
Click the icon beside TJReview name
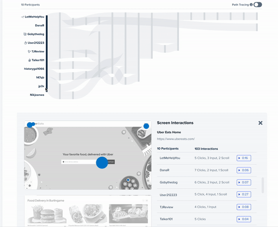[x=29, y=51]
